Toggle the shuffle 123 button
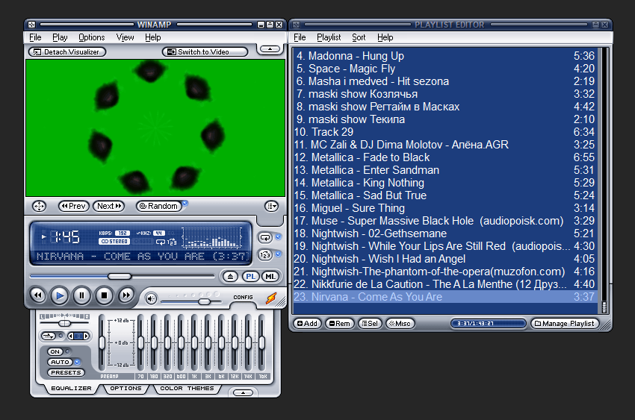This screenshot has width=635, height=420. click(265, 255)
